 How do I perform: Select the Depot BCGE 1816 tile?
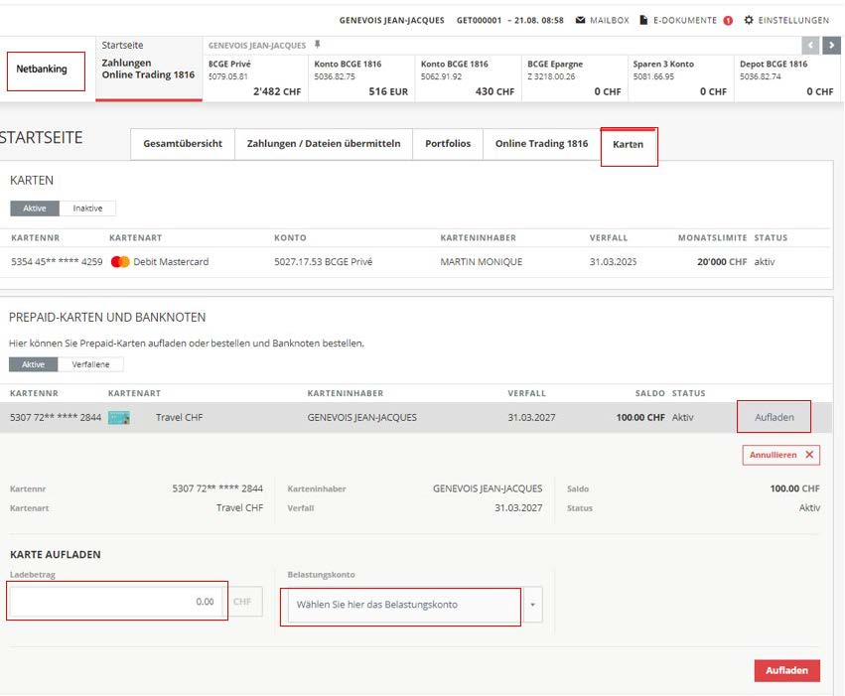point(786,77)
